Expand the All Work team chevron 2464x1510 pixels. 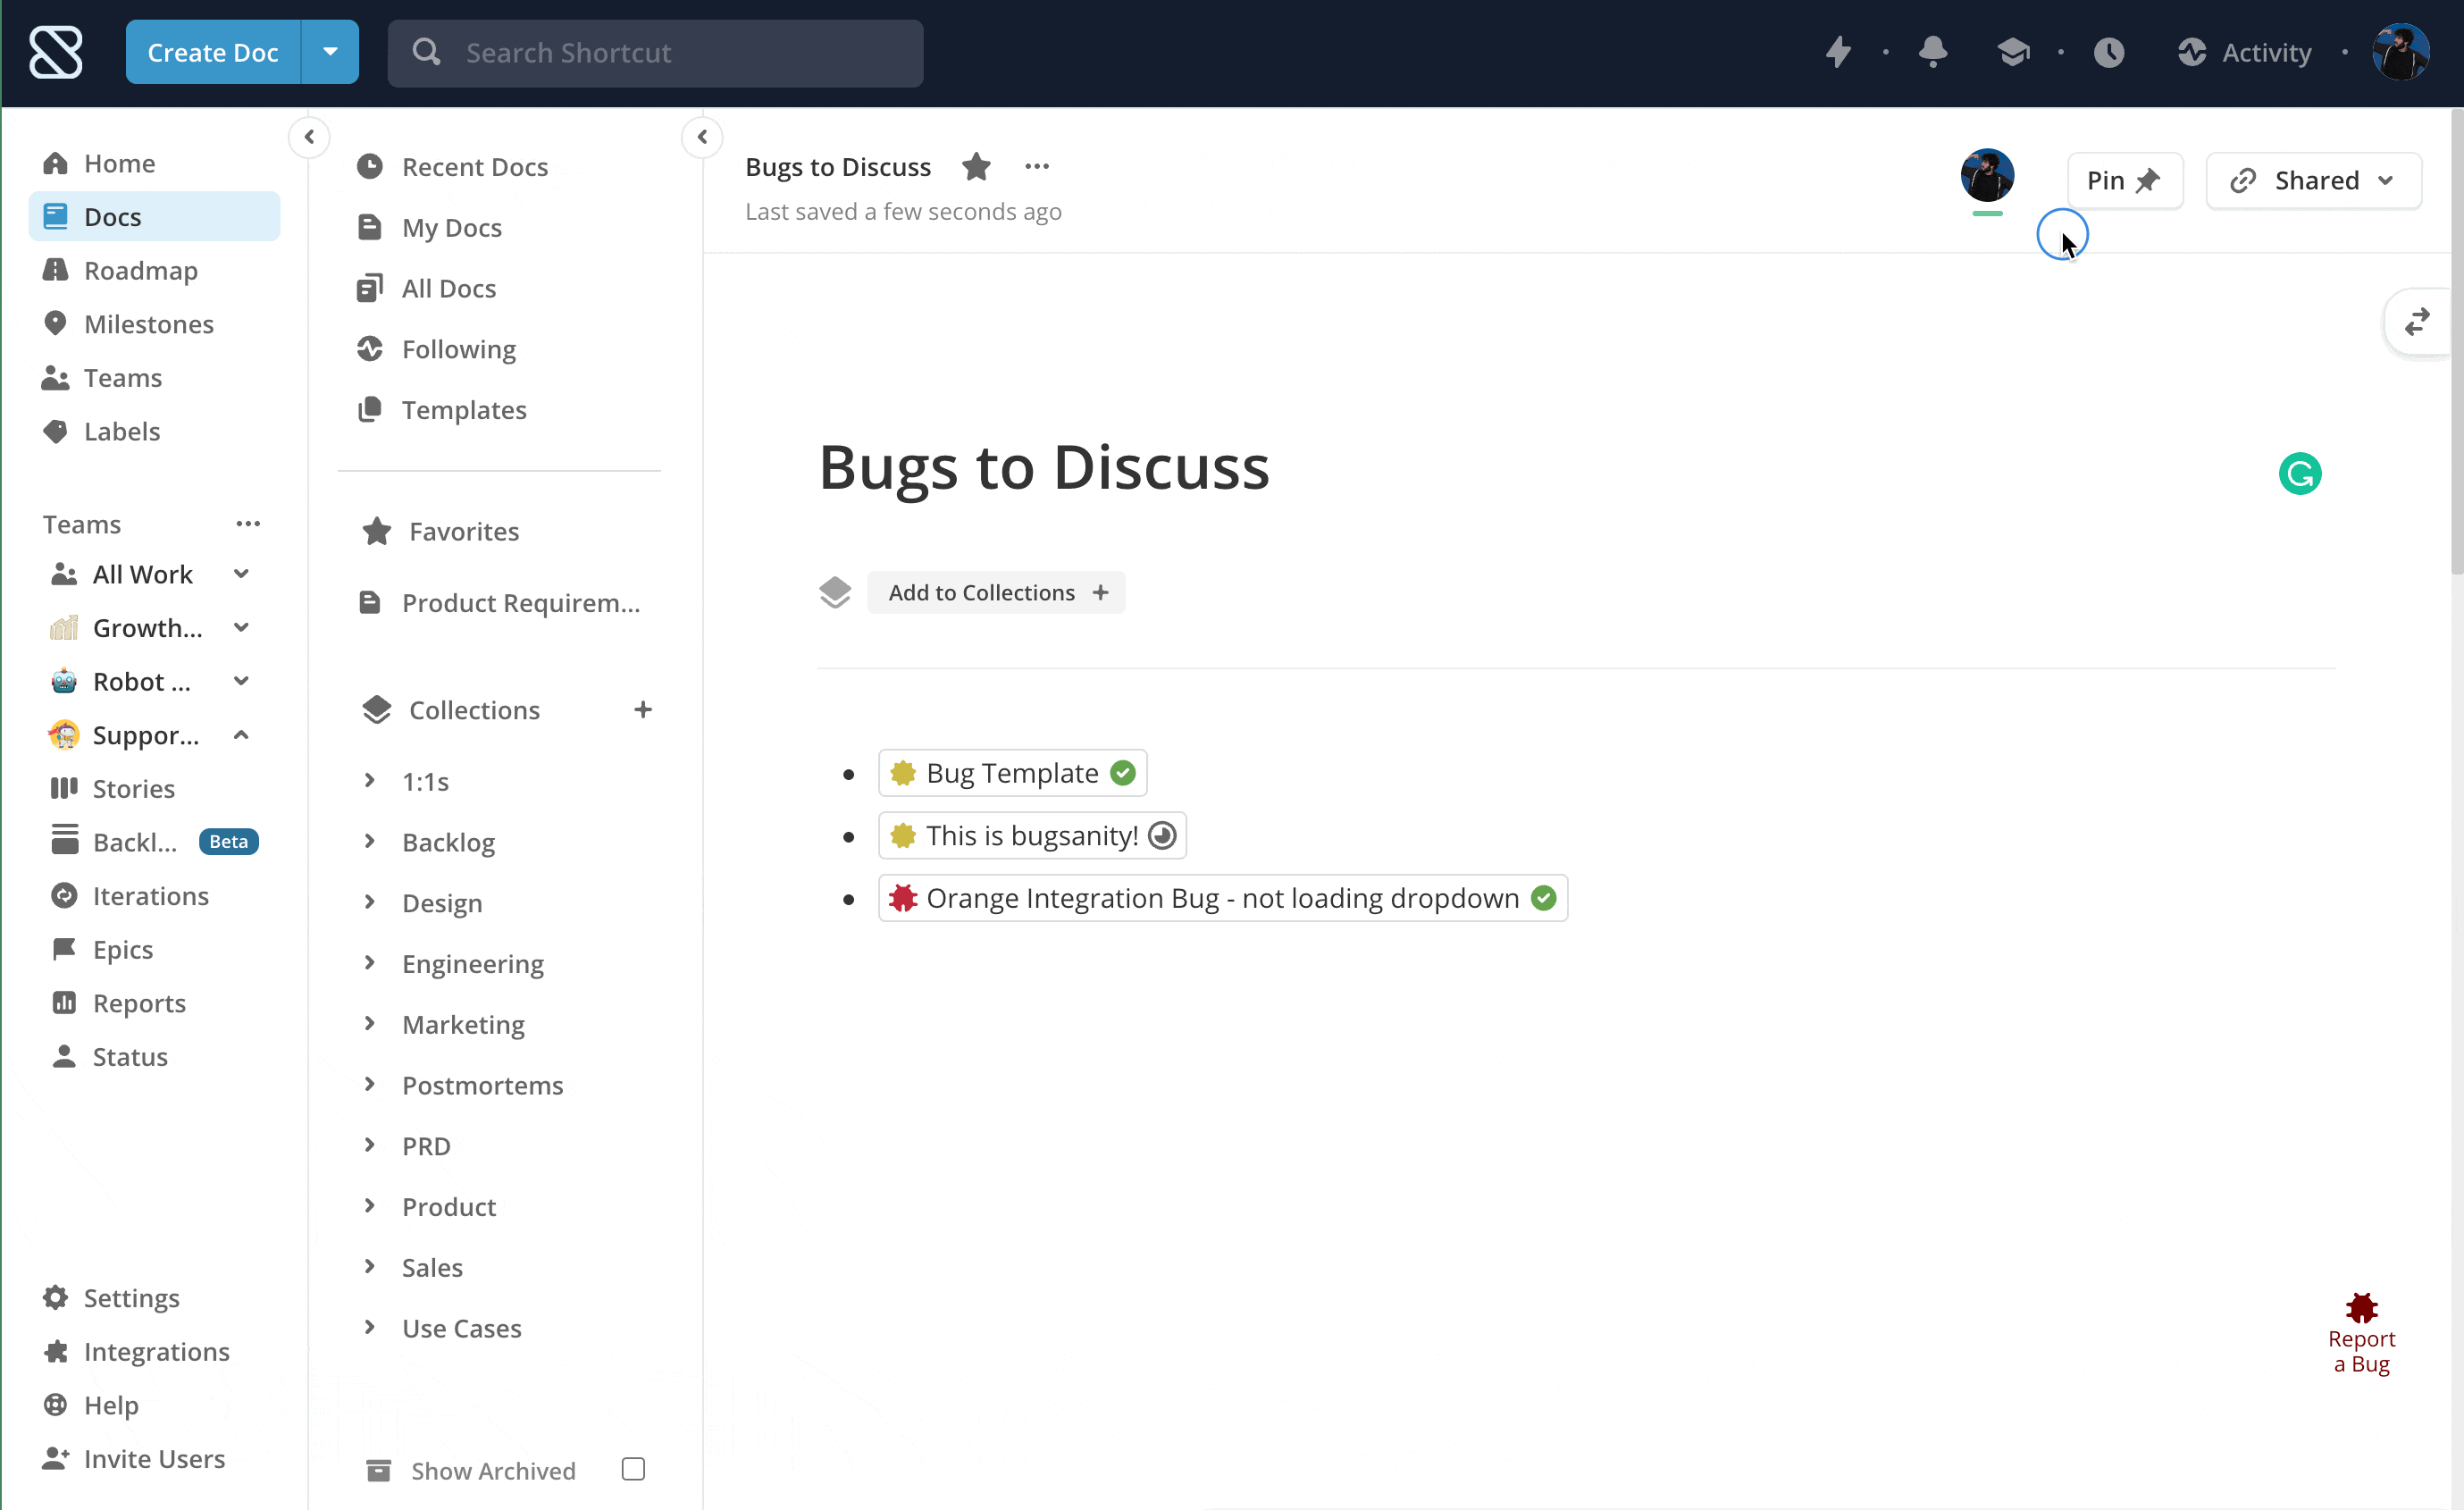tap(241, 574)
